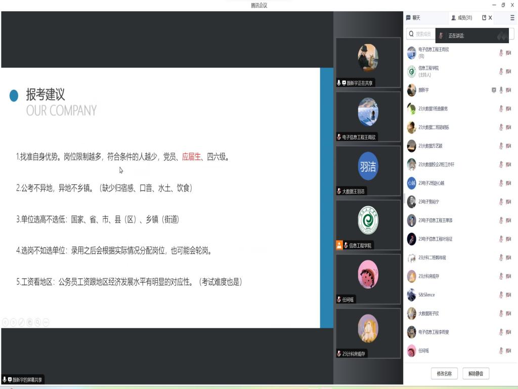Click the slideshow zoom magnifier icon
Image resolution: width=518 pixels, height=389 pixels.
point(38,322)
